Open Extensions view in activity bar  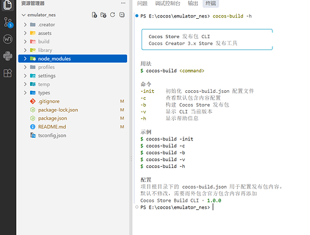[x=8, y=73]
